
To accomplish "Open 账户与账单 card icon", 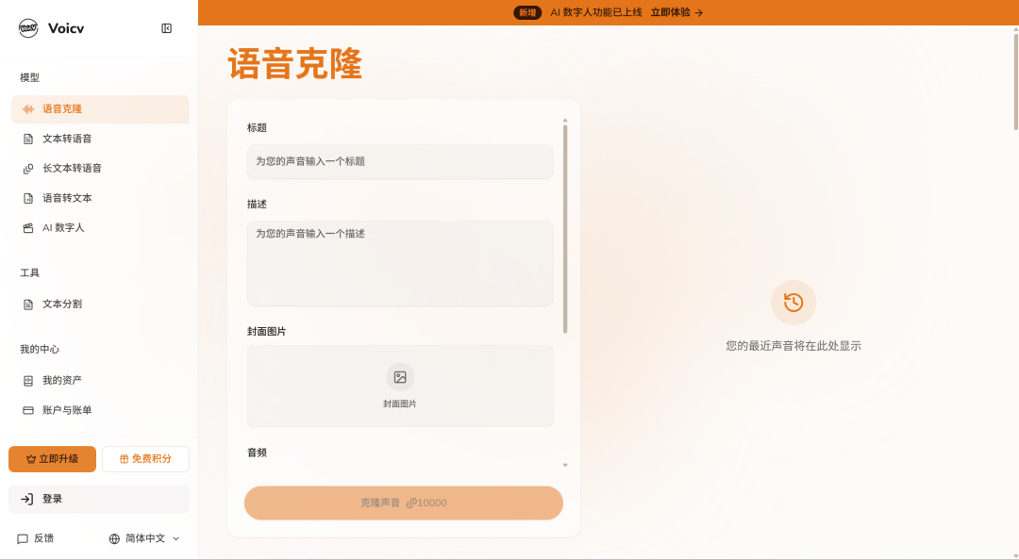I will point(28,411).
